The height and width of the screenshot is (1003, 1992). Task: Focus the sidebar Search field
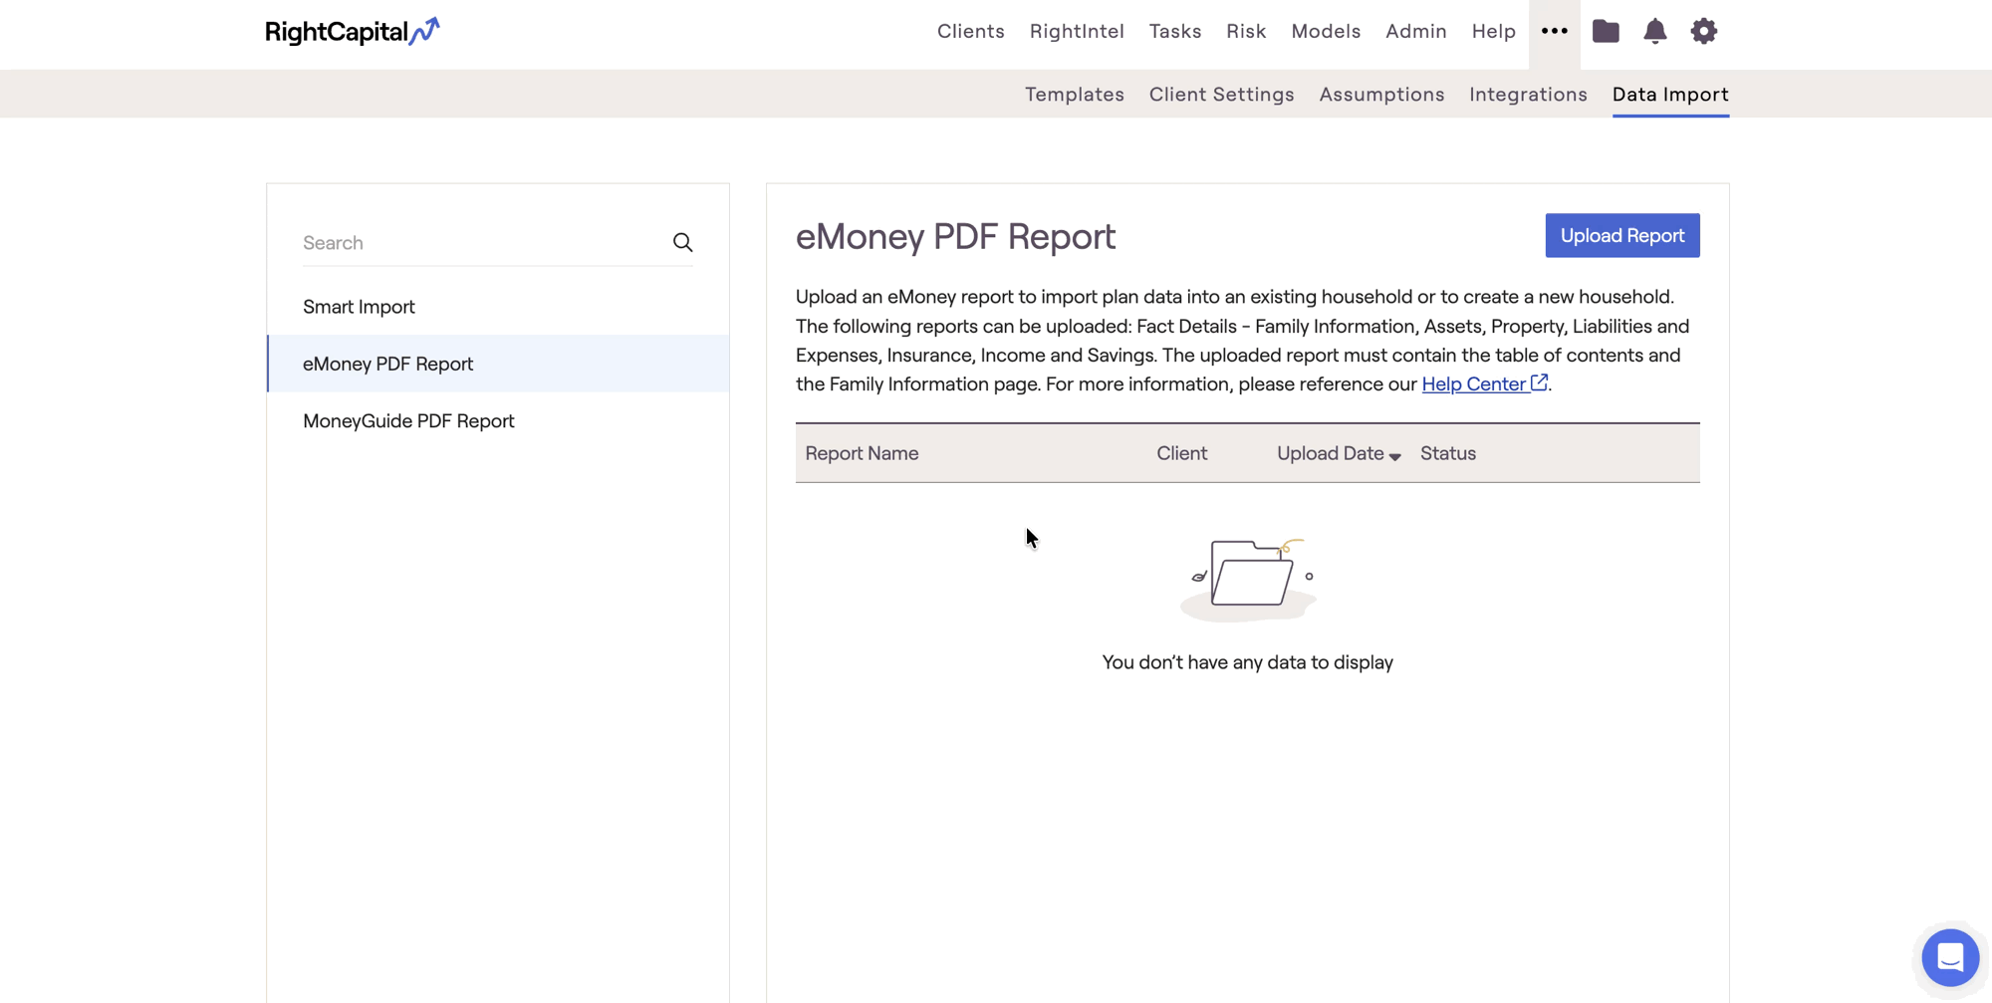[x=478, y=243]
